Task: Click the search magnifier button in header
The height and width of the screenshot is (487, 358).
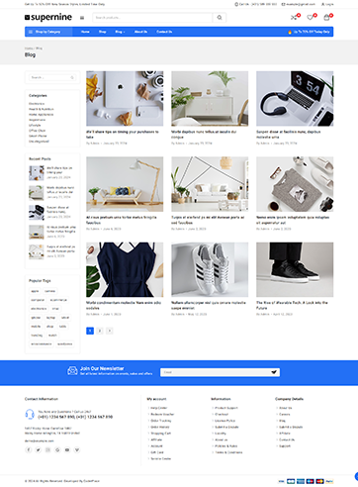Action: [x=220, y=18]
